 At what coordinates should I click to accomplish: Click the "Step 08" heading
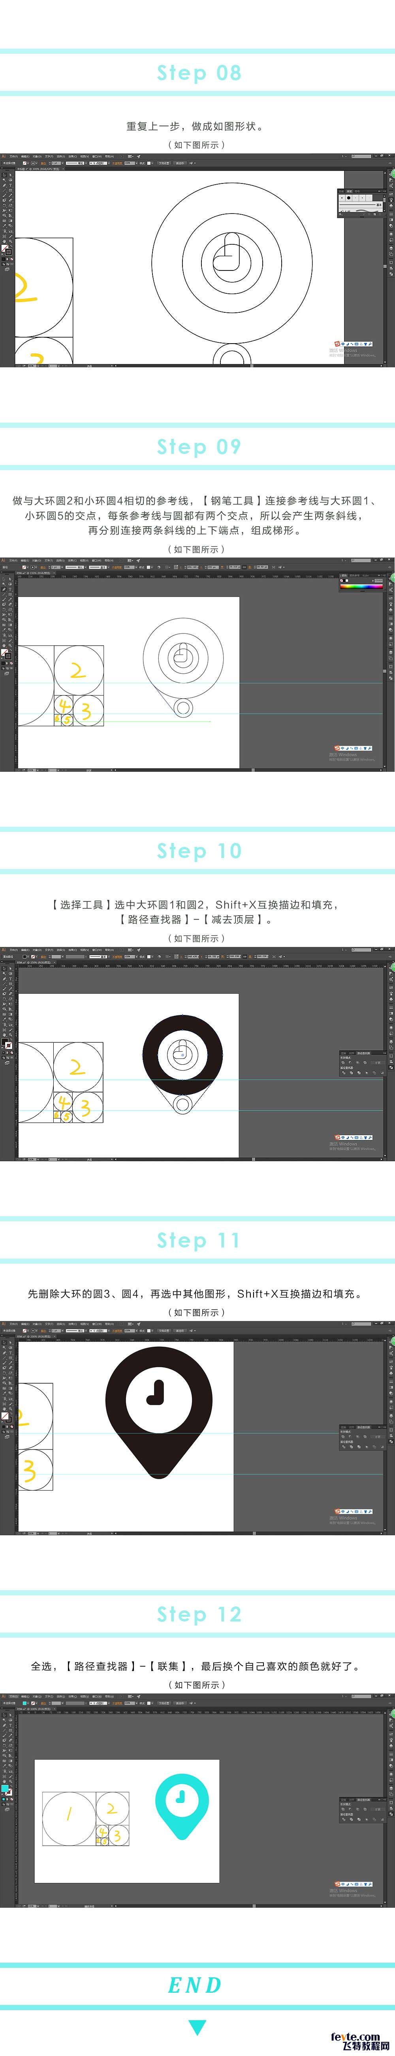point(199,73)
